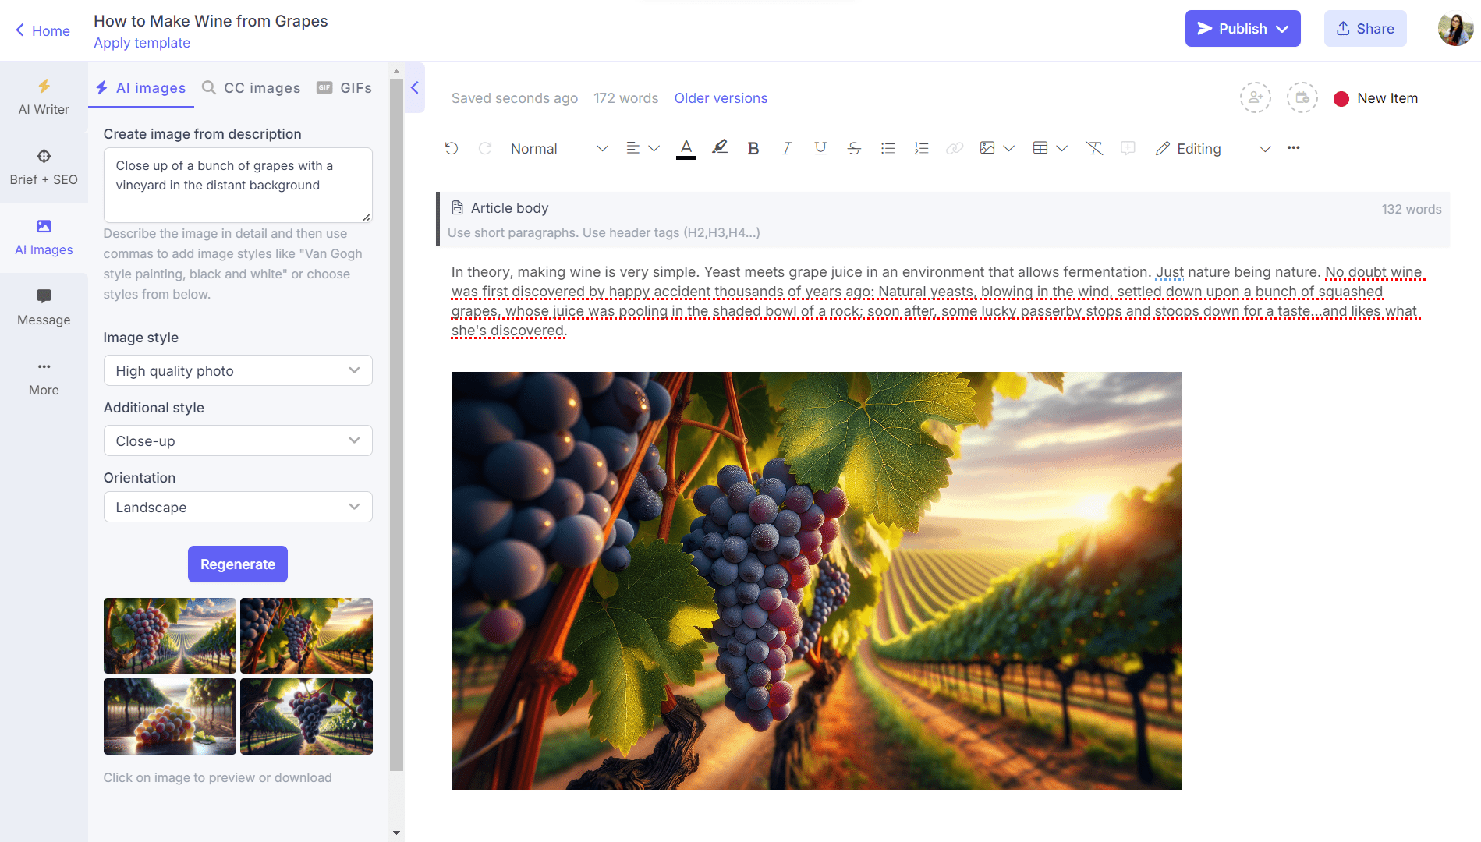This screenshot has height=842, width=1481.
Task: Click the Share button
Action: click(1365, 29)
